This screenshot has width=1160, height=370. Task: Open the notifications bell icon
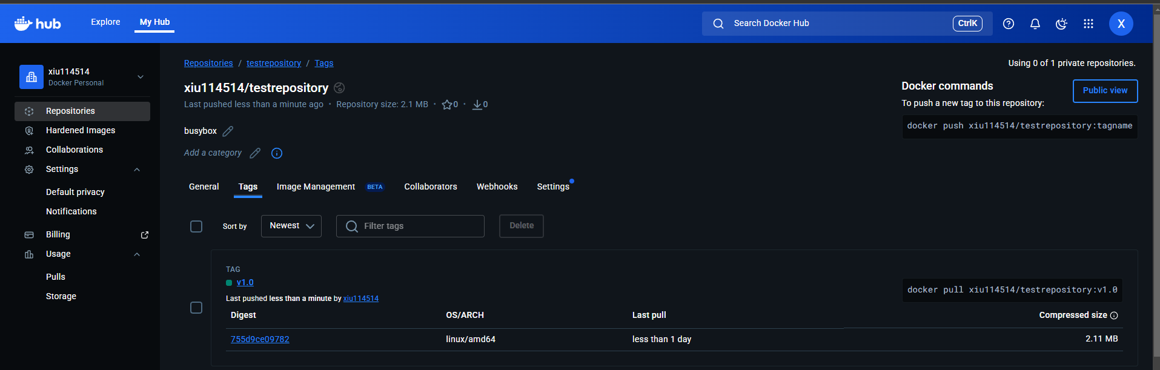pyautogui.click(x=1035, y=24)
